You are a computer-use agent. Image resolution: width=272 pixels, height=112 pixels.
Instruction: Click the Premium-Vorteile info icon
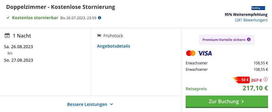coord(249,40)
